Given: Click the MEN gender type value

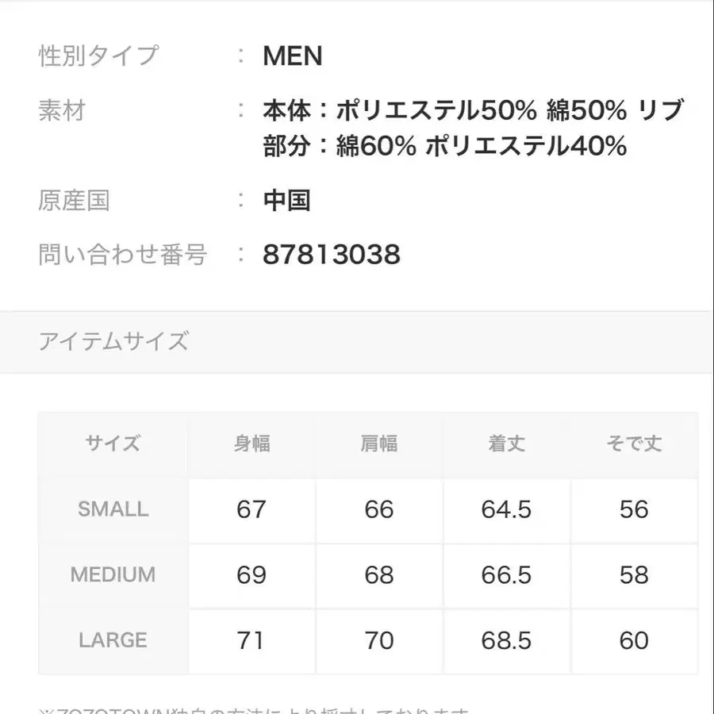Looking at the screenshot, I should (x=293, y=56).
